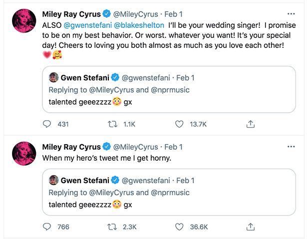Screen dimensions: 307x239
Task: Share the second Miley Cyrus tweet
Action: (x=251, y=227)
